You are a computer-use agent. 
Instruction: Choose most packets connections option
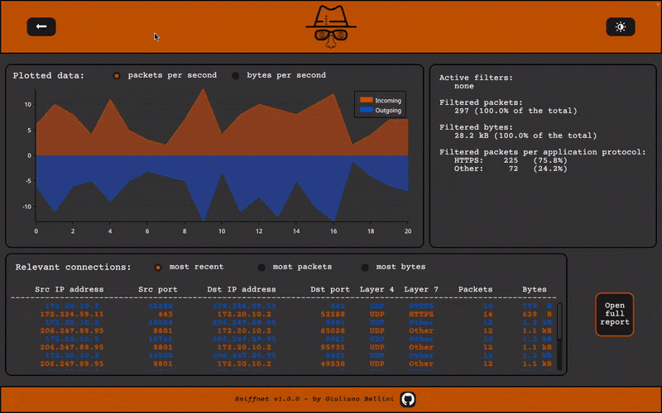(261, 267)
